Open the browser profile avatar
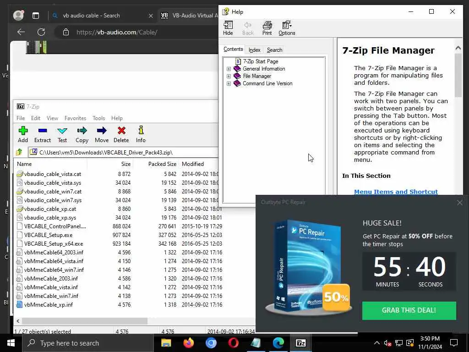The image size is (469, 352). point(18,15)
